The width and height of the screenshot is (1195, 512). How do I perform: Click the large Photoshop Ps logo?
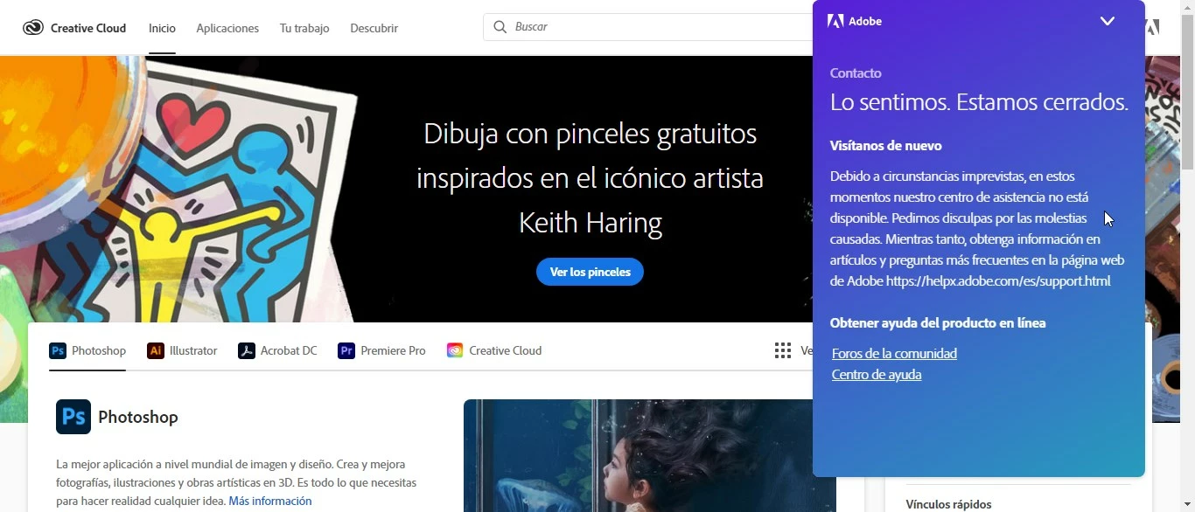click(73, 417)
